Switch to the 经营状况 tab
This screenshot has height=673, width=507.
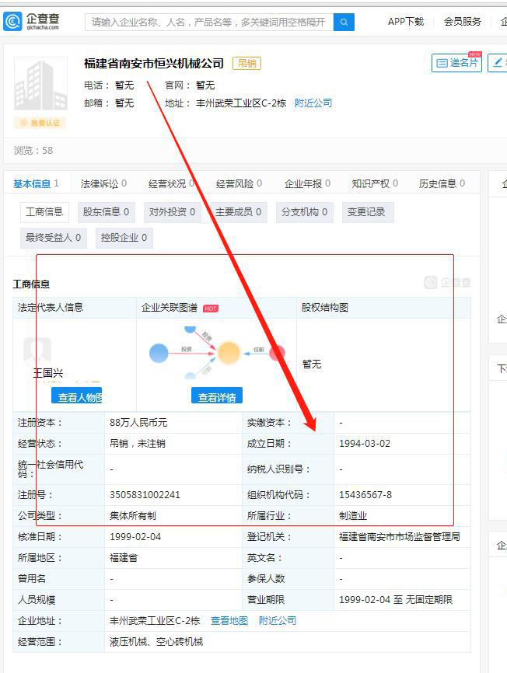pyautogui.click(x=168, y=184)
